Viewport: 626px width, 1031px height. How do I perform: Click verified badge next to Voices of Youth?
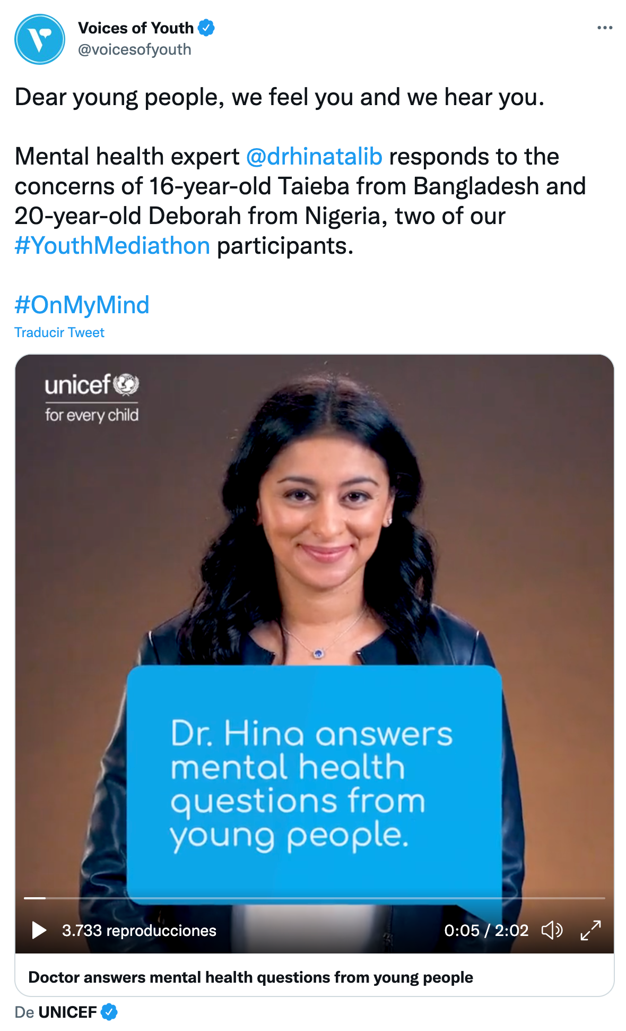[x=206, y=28]
